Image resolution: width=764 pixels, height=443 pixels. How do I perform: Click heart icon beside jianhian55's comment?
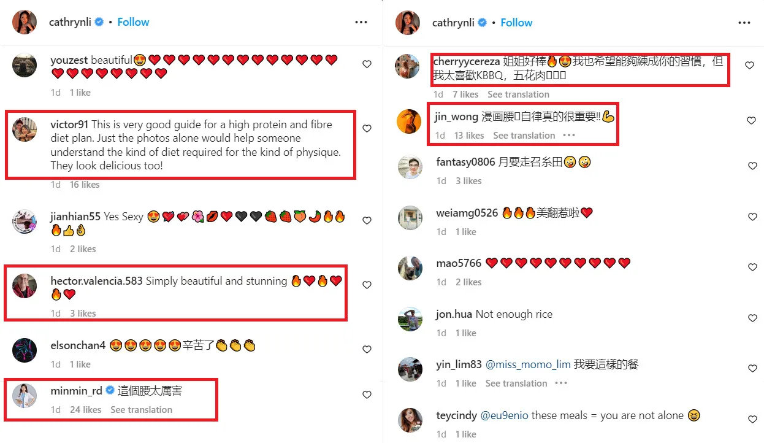pyautogui.click(x=367, y=220)
